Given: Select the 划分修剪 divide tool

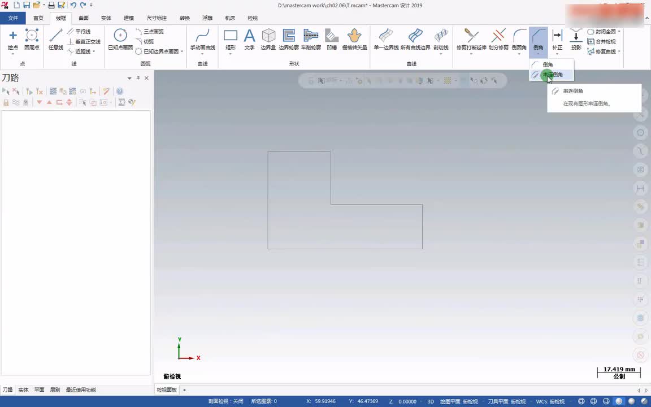Looking at the screenshot, I should (x=498, y=40).
